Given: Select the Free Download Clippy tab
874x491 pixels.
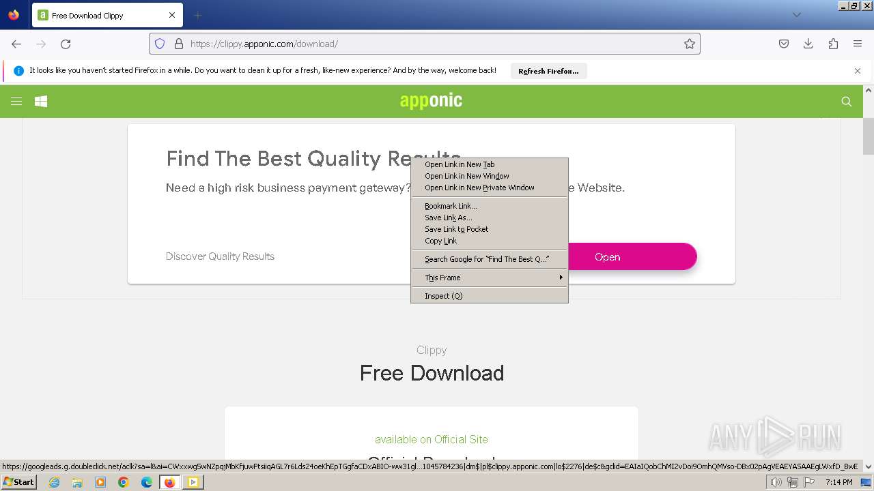Looking at the screenshot, I should coord(107,15).
